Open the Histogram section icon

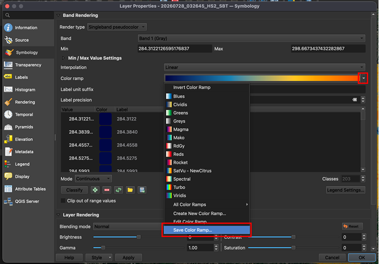coord(8,90)
